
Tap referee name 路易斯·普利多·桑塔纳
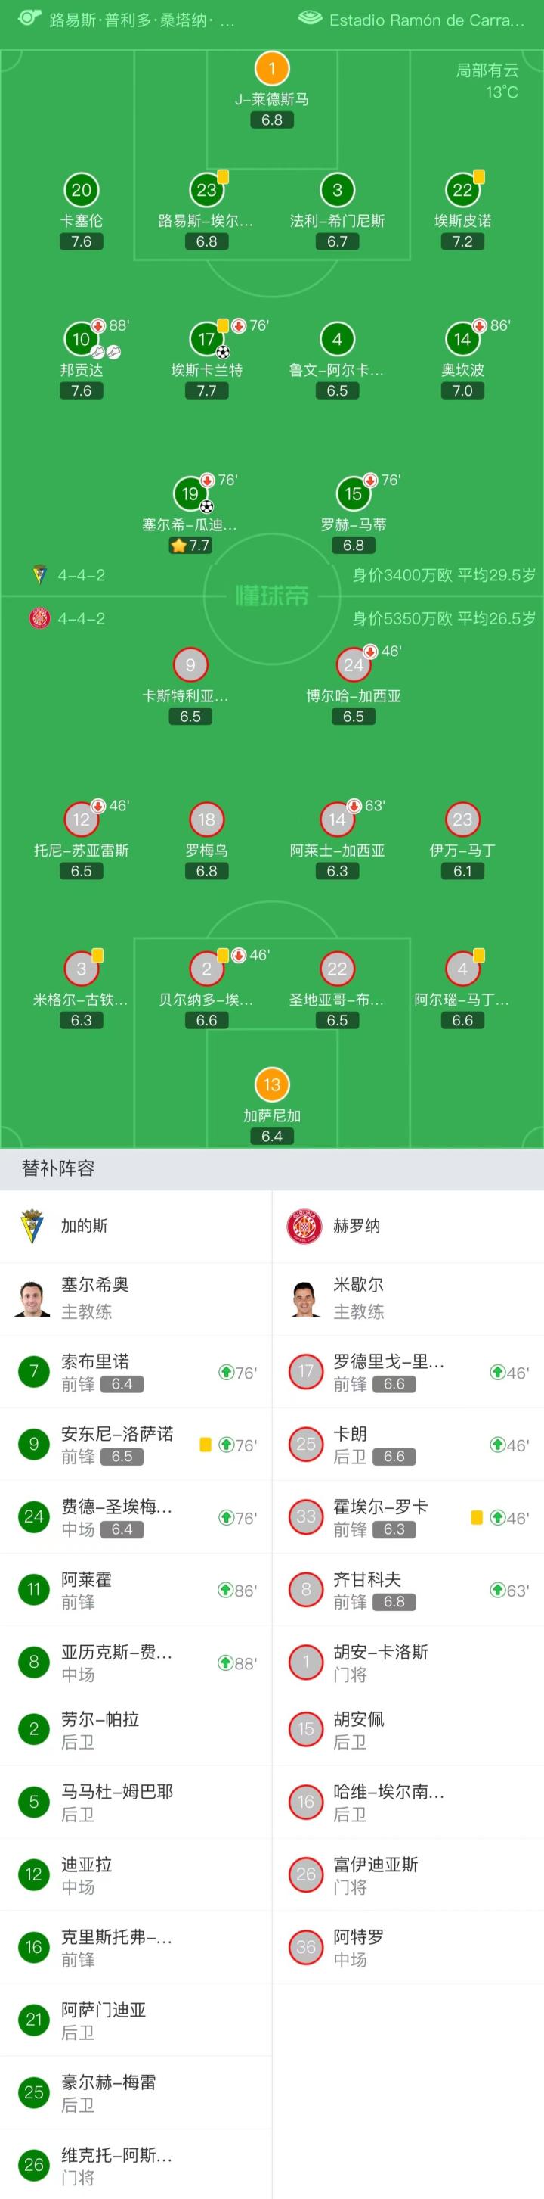141,20
